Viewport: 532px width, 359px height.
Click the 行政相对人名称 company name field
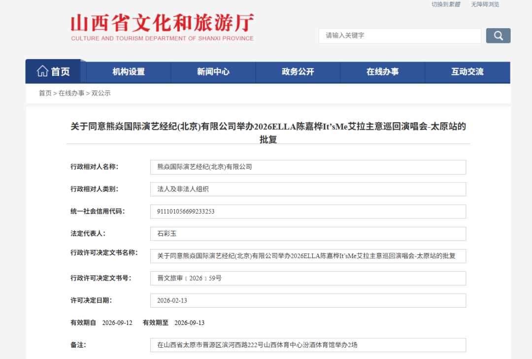tap(308, 167)
